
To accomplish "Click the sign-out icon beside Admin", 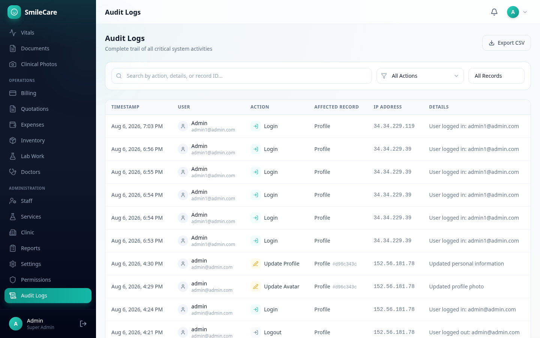I will pos(83,324).
